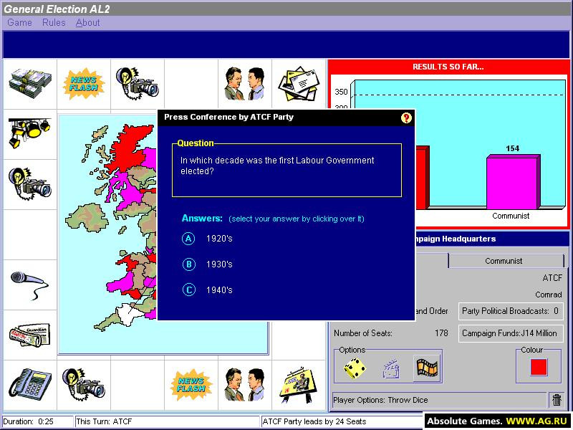Click the trash can icon
573x430 pixels.
click(557, 400)
